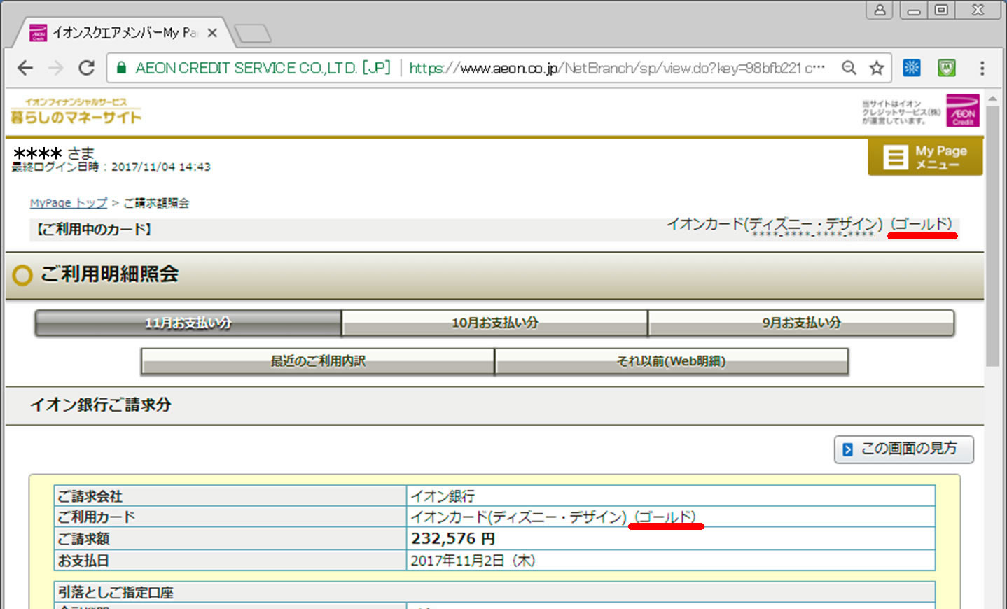Click the ご請求会社 row label
Image resolution: width=1007 pixels, height=609 pixels.
[x=90, y=496]
